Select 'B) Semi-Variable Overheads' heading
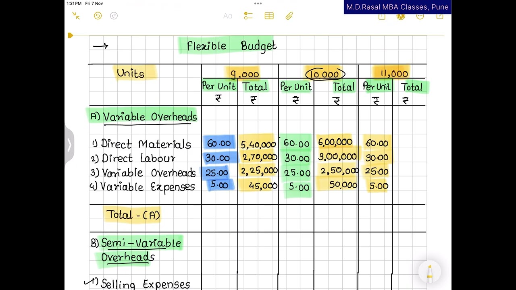Screen dimensions: 516x290 point(136,250)
